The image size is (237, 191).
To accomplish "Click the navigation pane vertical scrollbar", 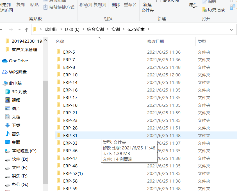I will 45,126.
